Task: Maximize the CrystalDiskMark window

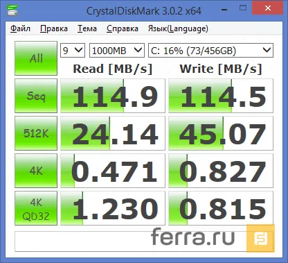Action: click(x=243, y=8)
